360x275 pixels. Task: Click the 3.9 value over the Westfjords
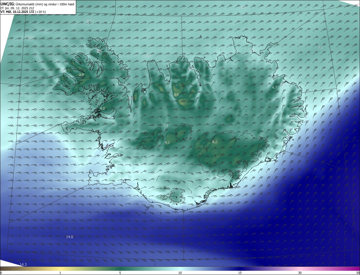(81, 75)
